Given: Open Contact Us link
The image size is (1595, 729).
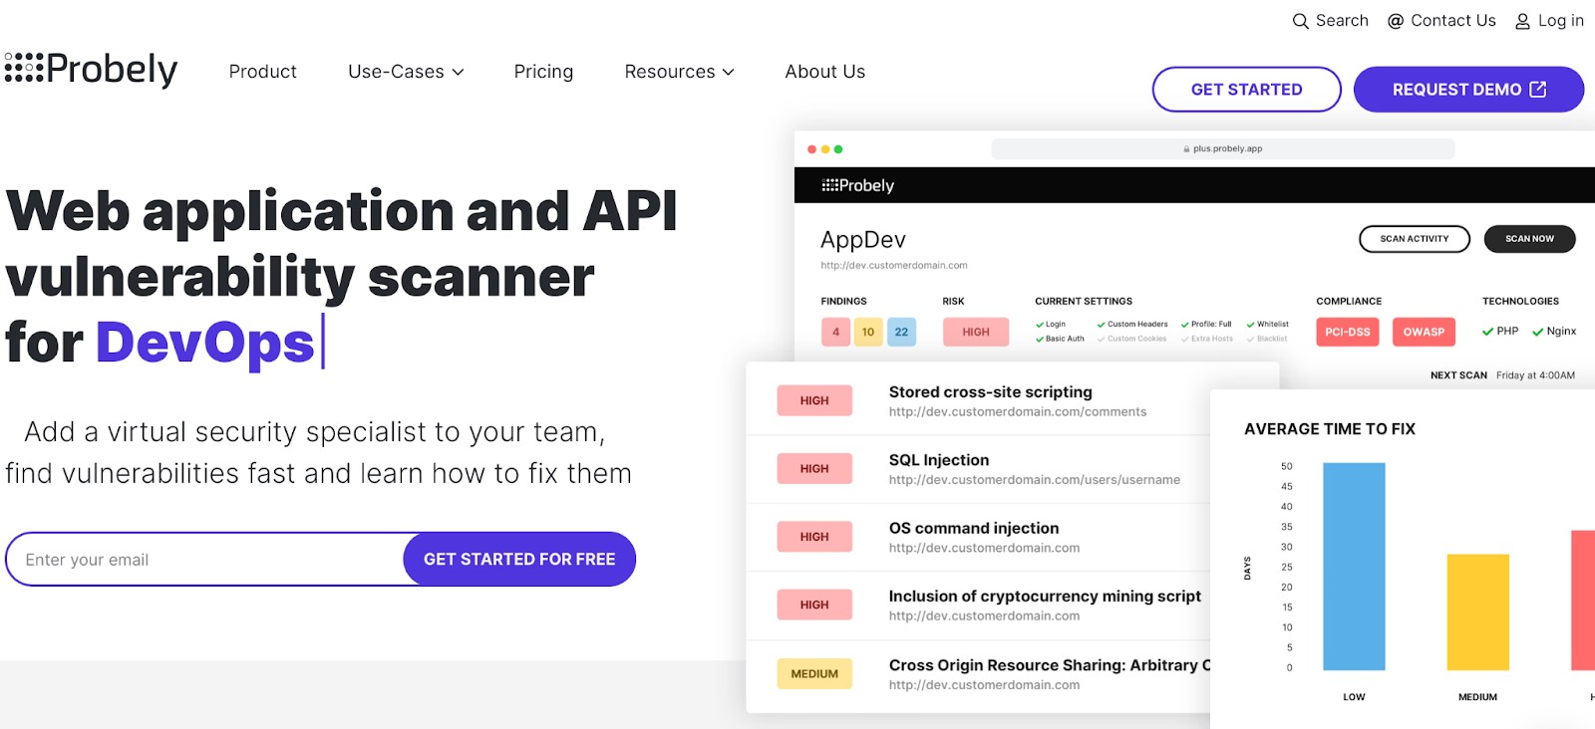Looking at the screenshot, I should click(x=1441, y=21).
